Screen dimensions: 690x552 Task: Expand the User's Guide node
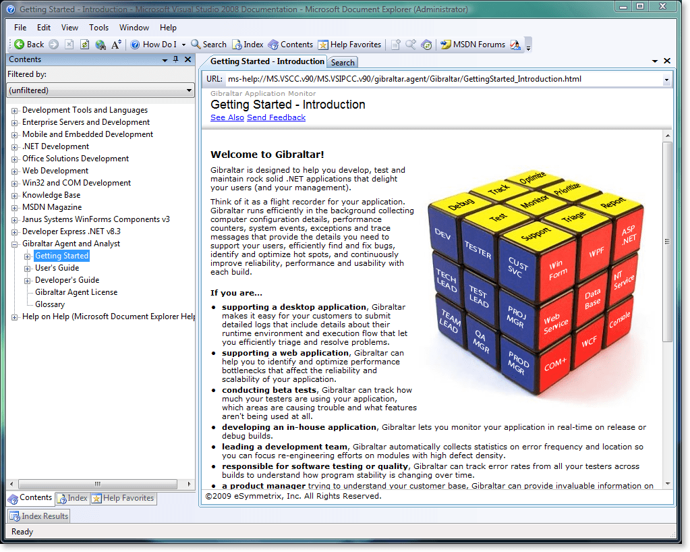click(x=27, y=269)
